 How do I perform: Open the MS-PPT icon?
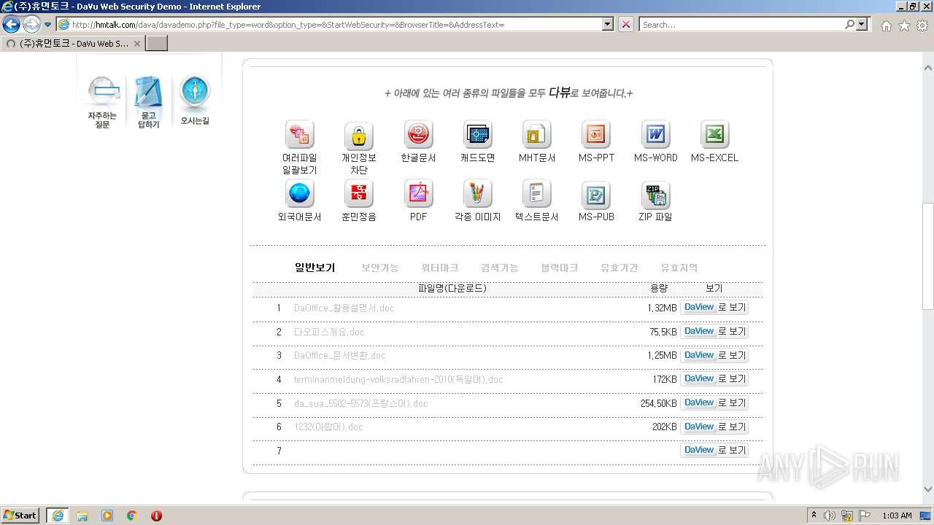596,134
